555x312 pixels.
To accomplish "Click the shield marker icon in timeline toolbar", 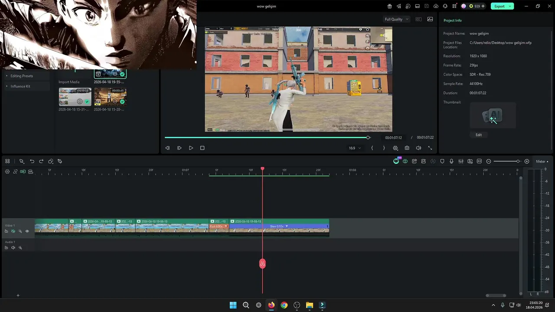I will 442,161.
